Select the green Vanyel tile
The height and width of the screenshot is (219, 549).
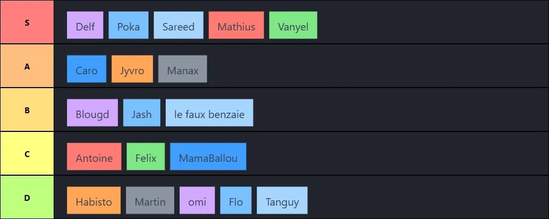pos(293,25)
